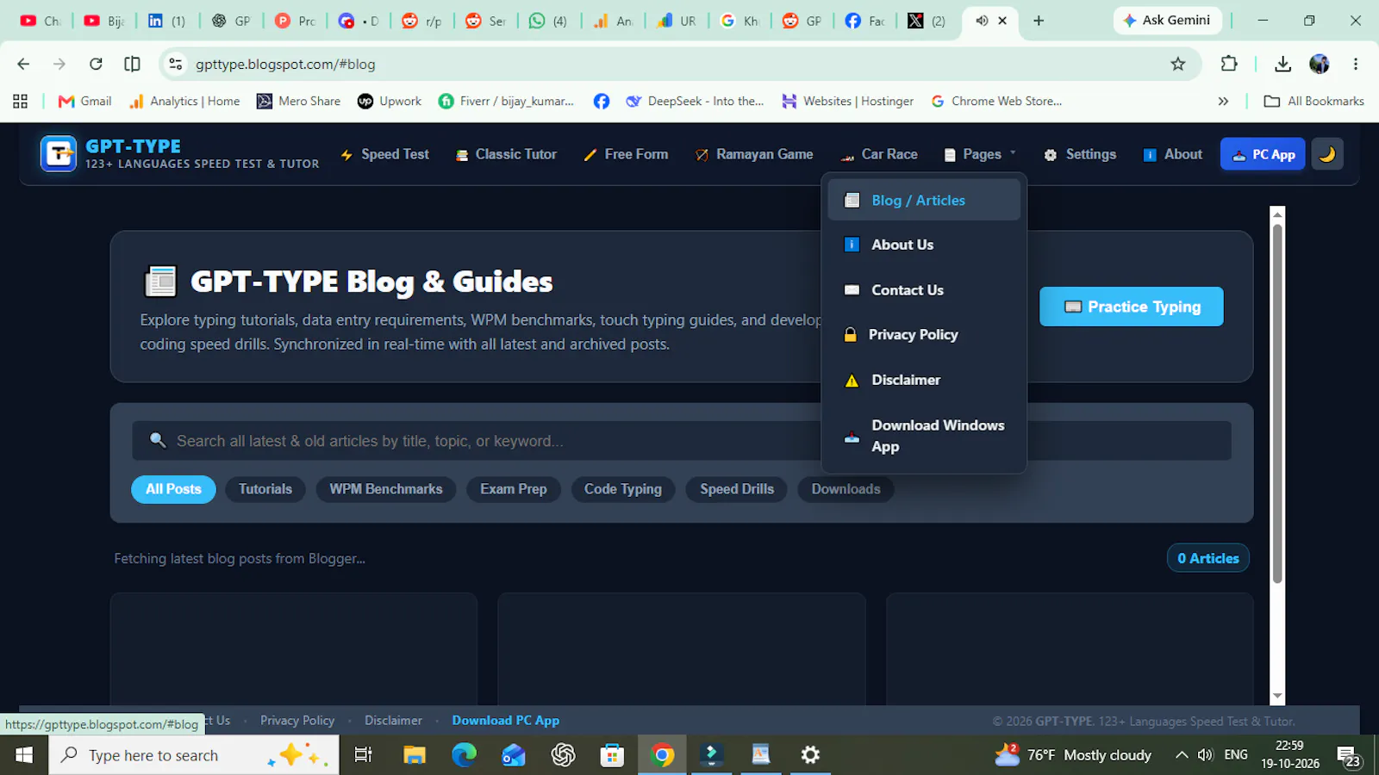Viewport: 1379px width, 775px height.
Task: Choose Contact Us from the dropdown
Action: coord(924,290)
